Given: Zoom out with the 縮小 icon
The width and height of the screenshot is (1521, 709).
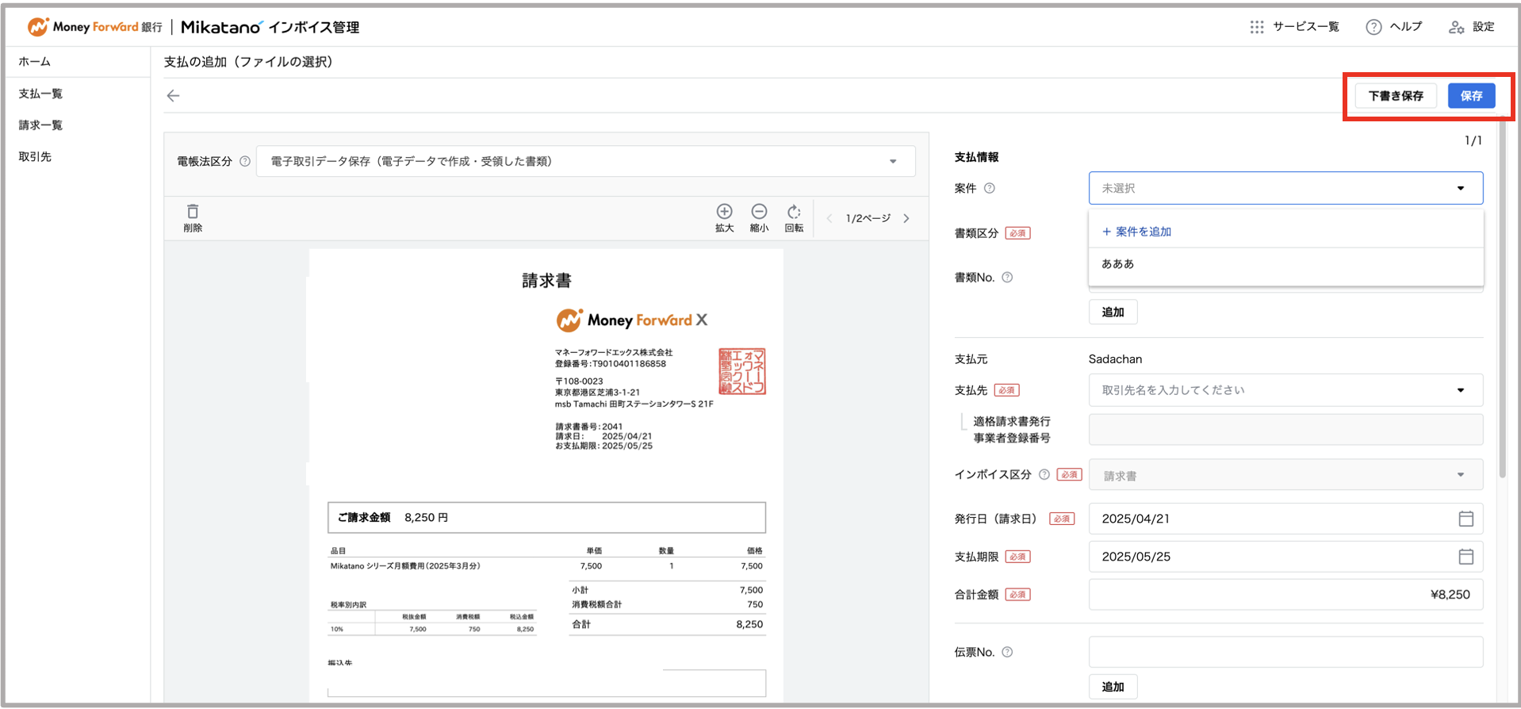Looking at the screenshot, I should click(759, 211).
